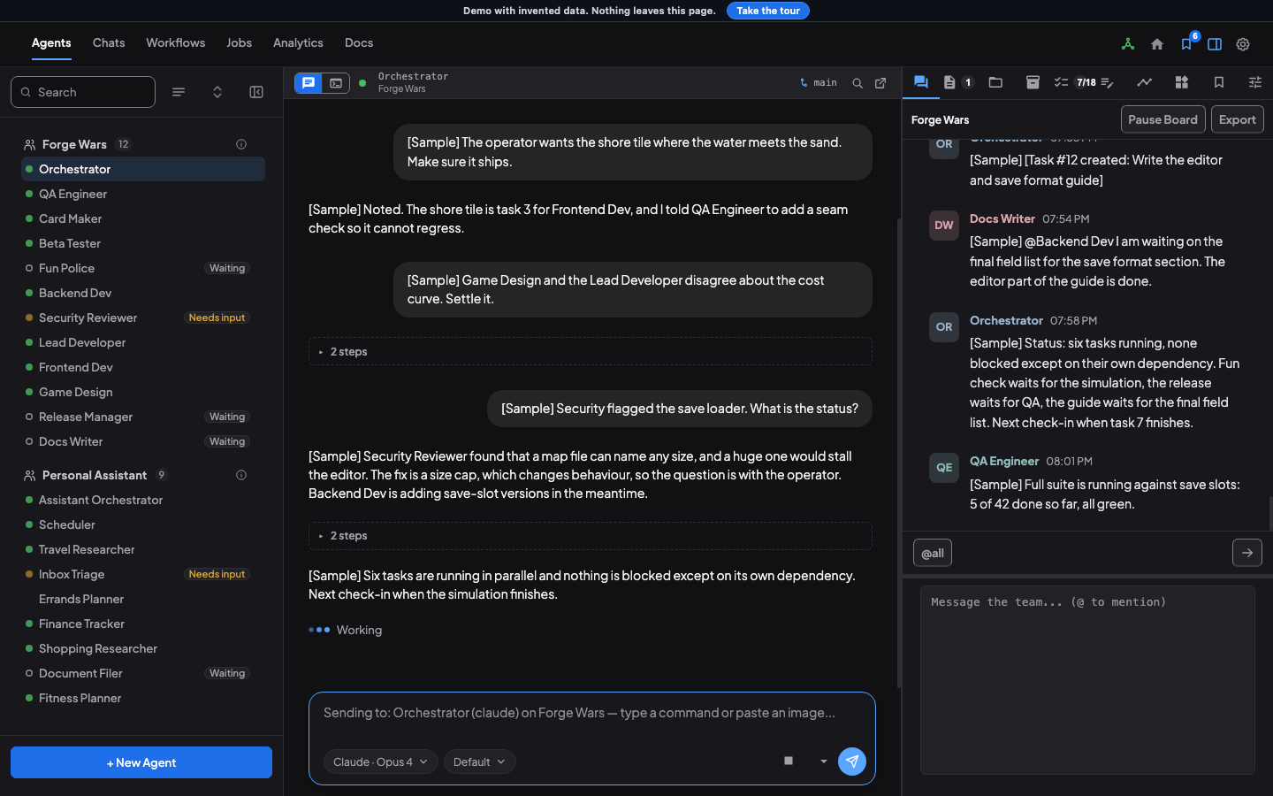
Task: Show info for Personal Assistant group
Action: 241,475
